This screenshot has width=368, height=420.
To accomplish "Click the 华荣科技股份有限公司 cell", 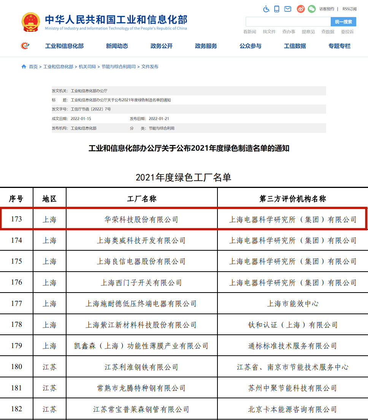I will tap(141, 220).
